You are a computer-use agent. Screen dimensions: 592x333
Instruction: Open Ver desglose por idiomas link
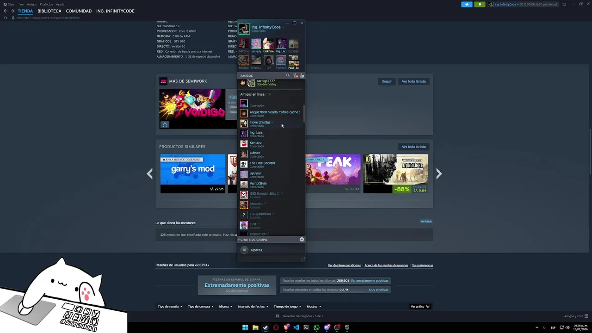(x=344, y=265)
